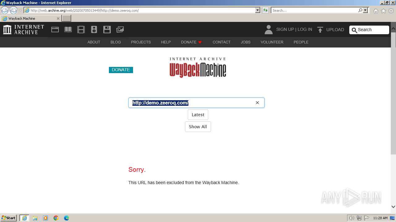
Task: Click the network tray icon
Action: coord(359,218)
